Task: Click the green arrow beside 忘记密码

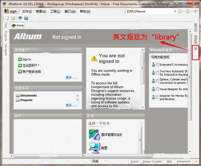Action: (x=20, y=65)
